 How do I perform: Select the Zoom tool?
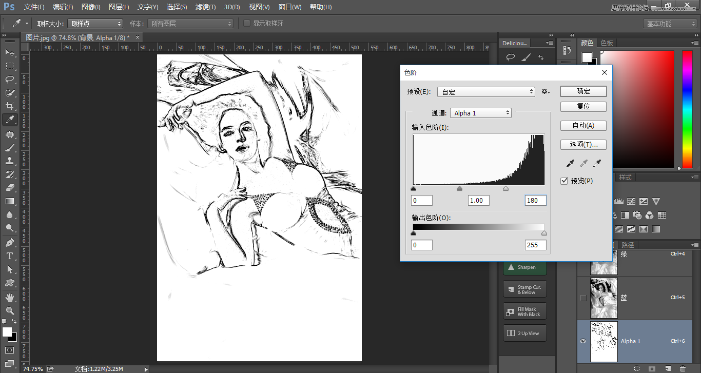[x=10, y=311]
